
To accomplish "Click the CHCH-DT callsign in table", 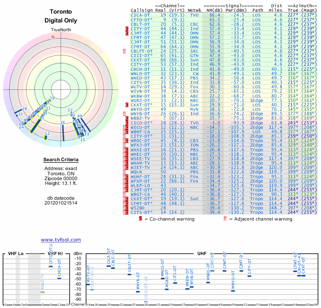I will [x=140, y=69].
